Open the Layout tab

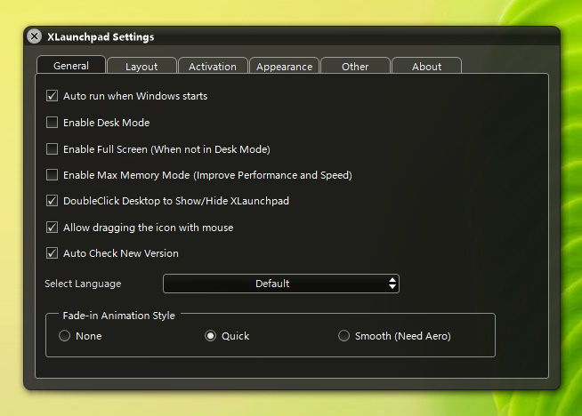point(141,67)
